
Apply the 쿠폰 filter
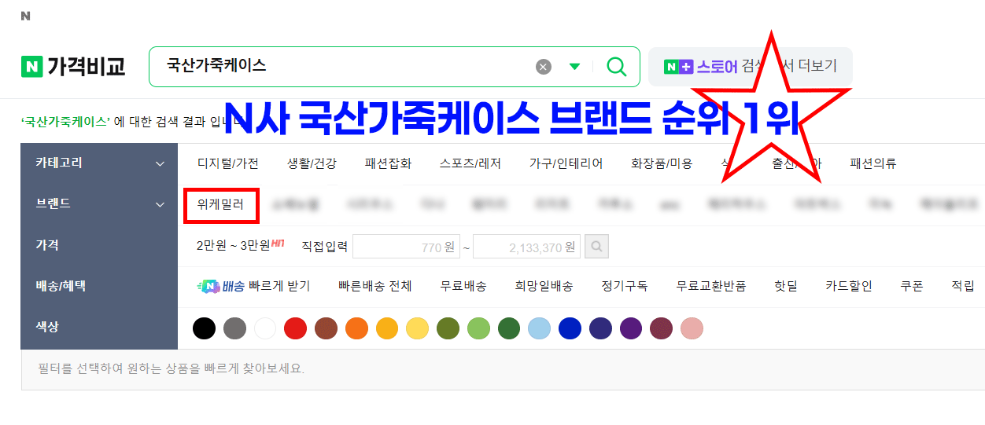pos(912,287)
